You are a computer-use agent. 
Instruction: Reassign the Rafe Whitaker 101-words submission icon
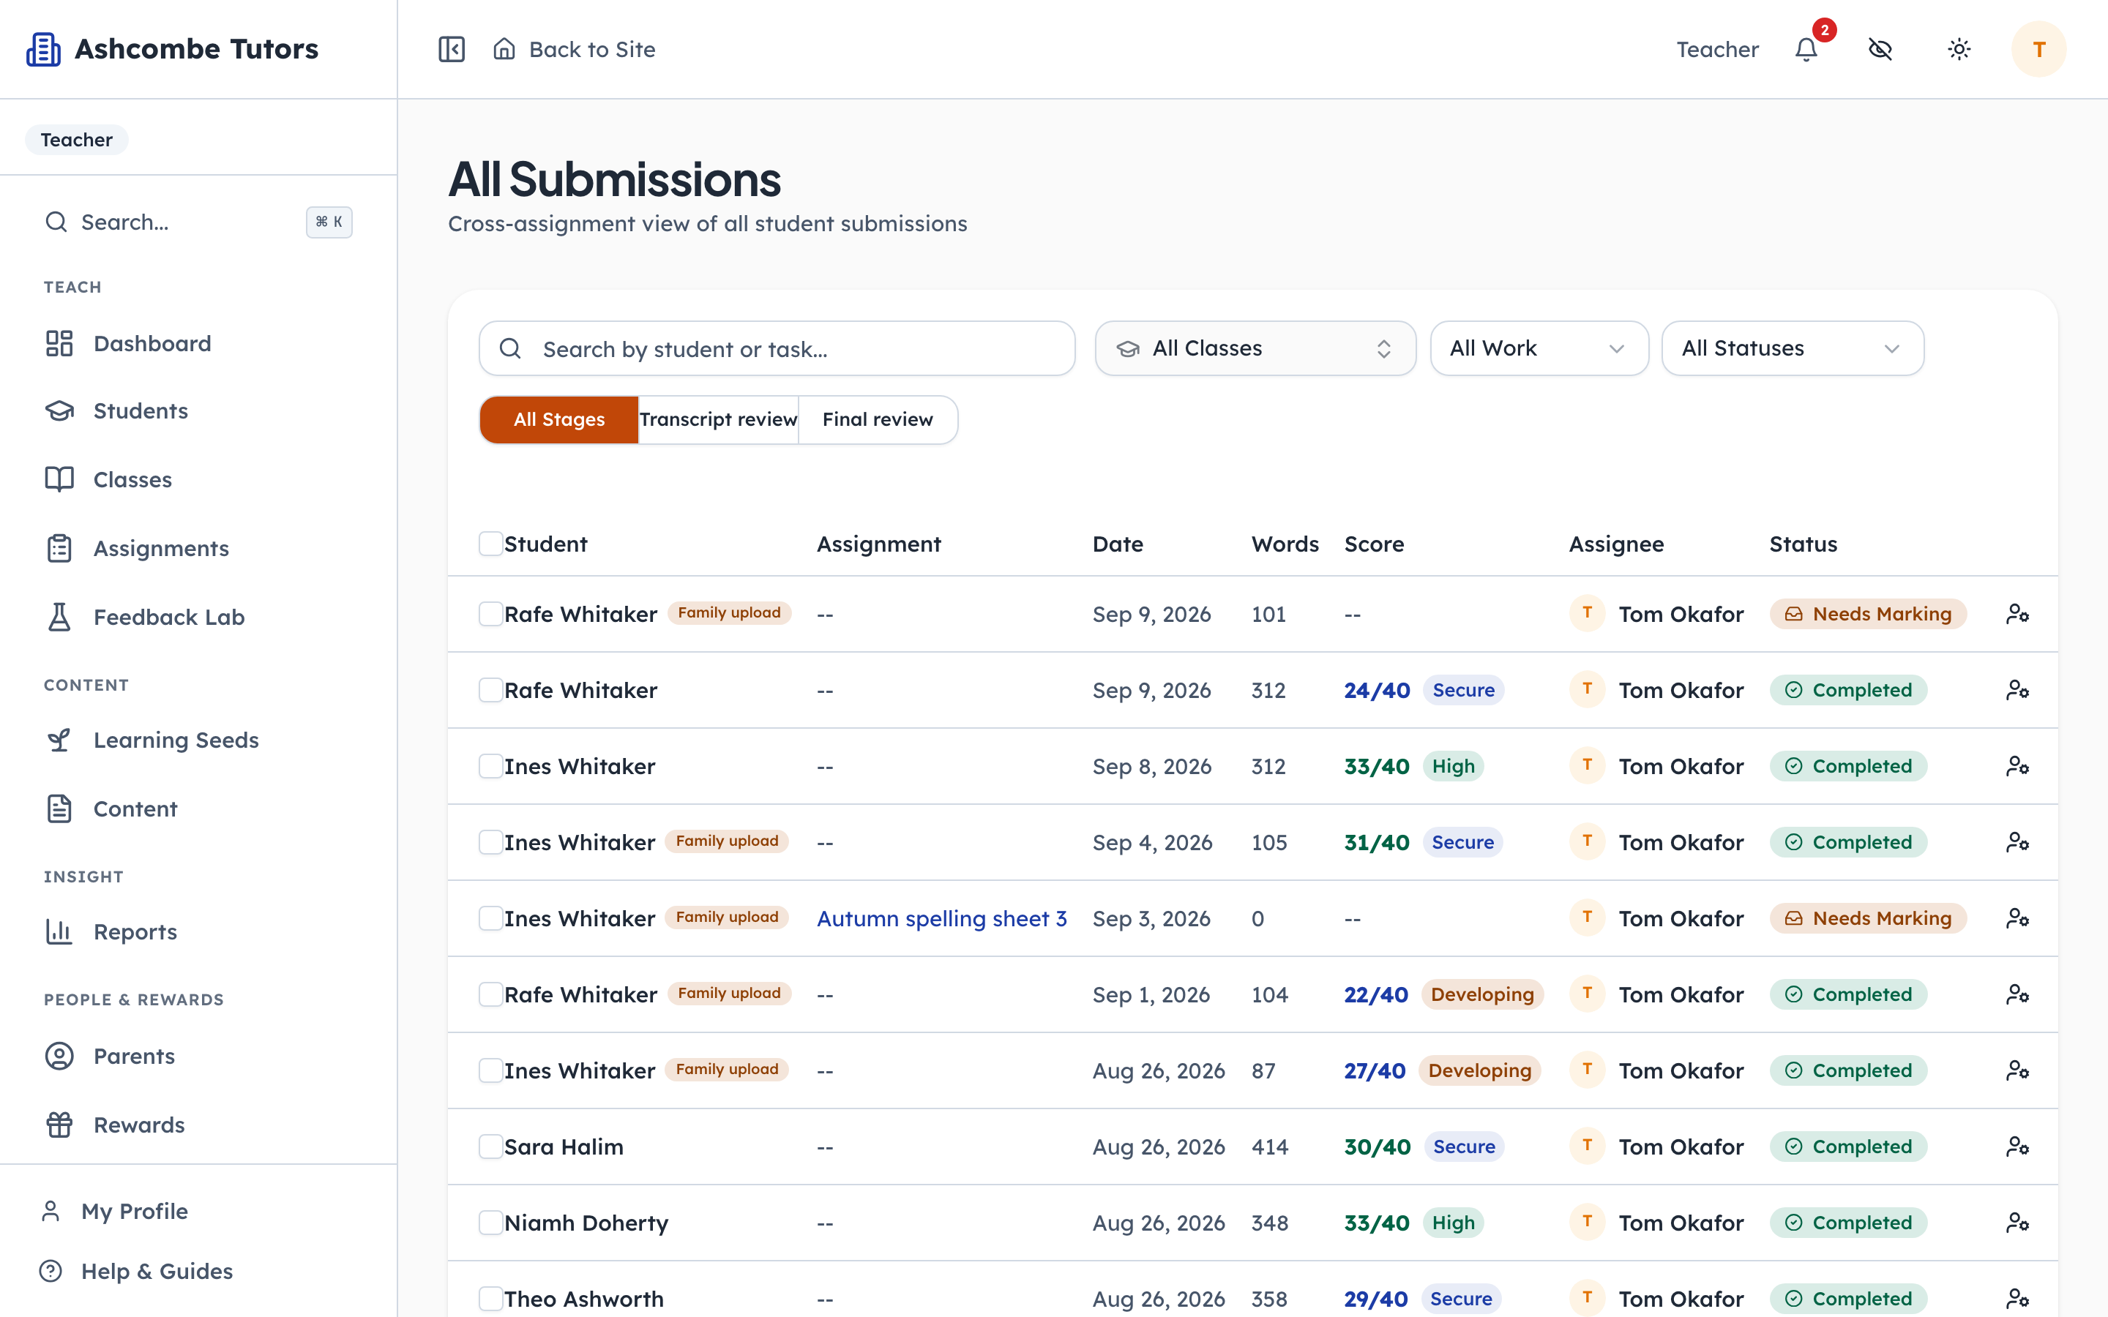[2017, 614]
